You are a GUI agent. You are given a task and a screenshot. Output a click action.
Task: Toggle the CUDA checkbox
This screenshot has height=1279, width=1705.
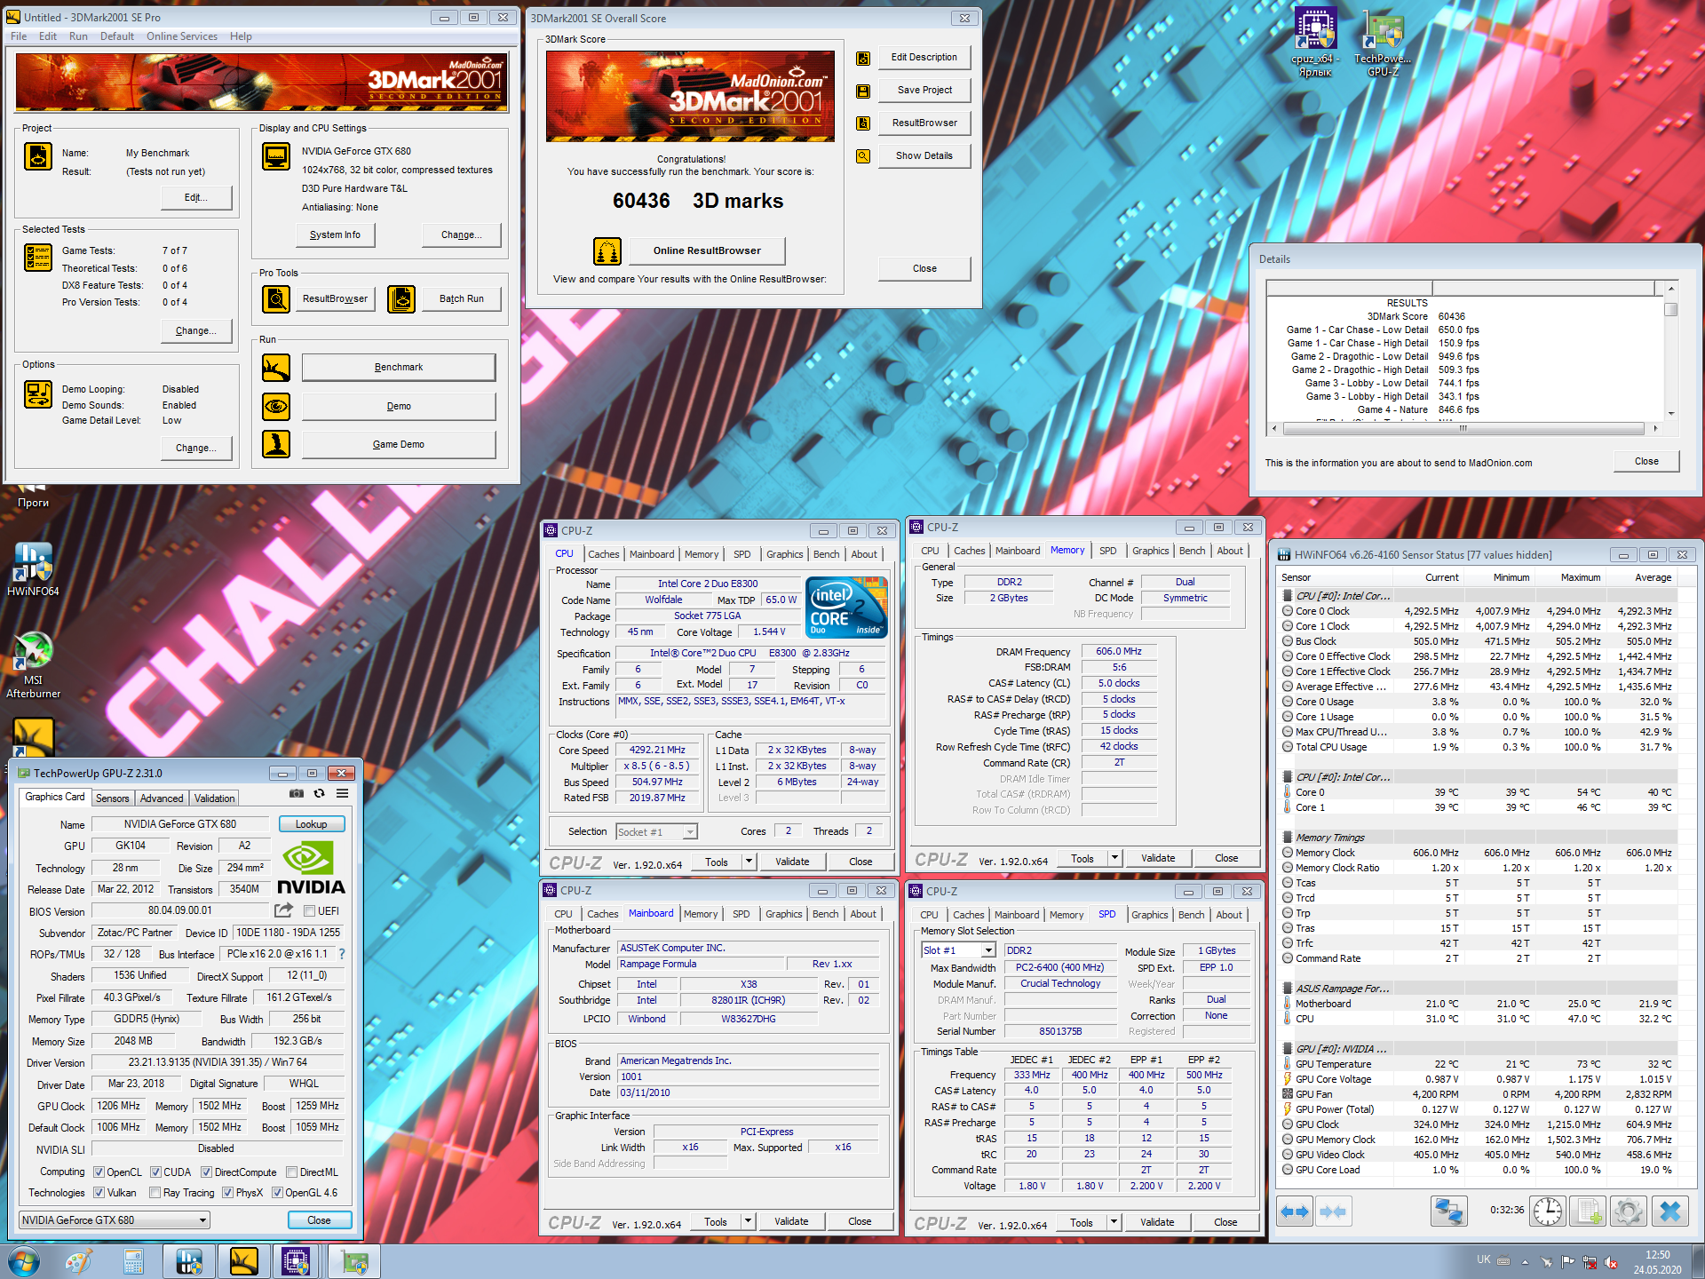(x=155, y=1172)
